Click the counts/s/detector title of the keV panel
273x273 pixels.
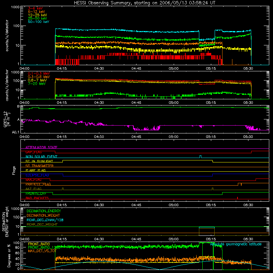(x=7, y=35)
